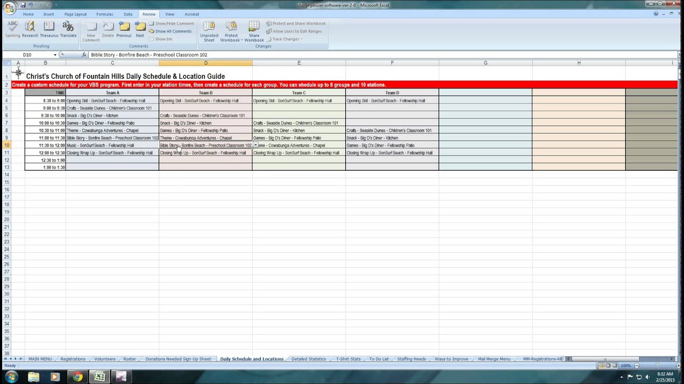The height and width of the screenshot is (384, 684).
Task: Click inside the formula bar
Action: pyautogui.click(x=383, y=55)
